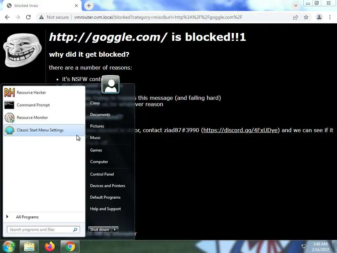Click the Windows Start orb
Image resolution: width=337 pixels, height=253 pixels.
click(9, 246)
